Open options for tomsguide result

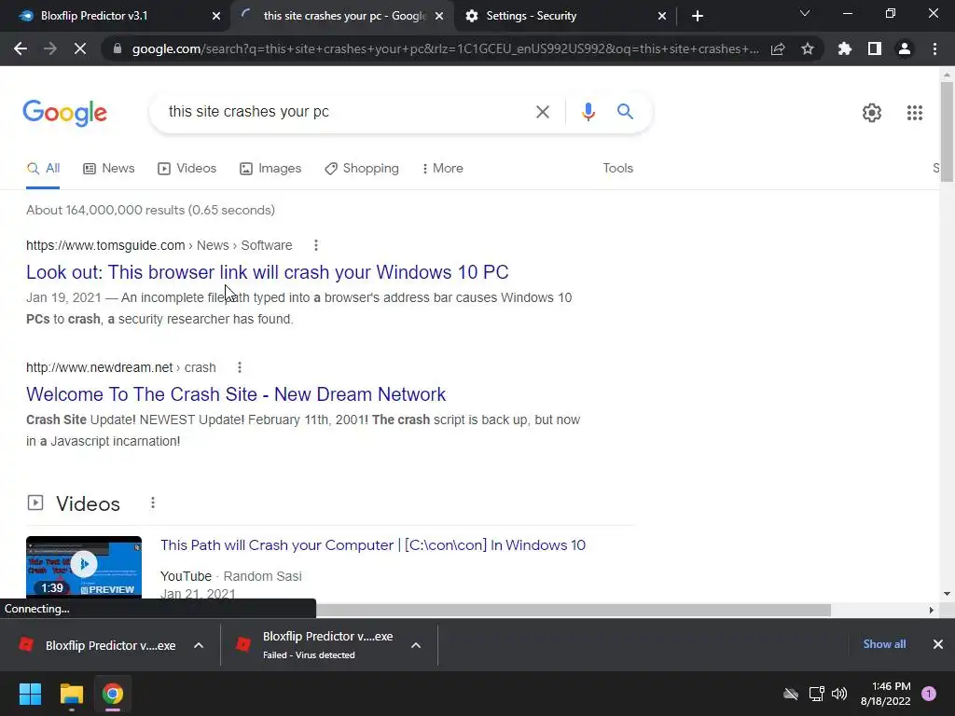(x=315, y=245)
